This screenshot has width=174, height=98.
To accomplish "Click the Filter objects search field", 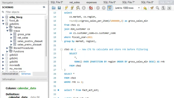I will pos(26,12).
